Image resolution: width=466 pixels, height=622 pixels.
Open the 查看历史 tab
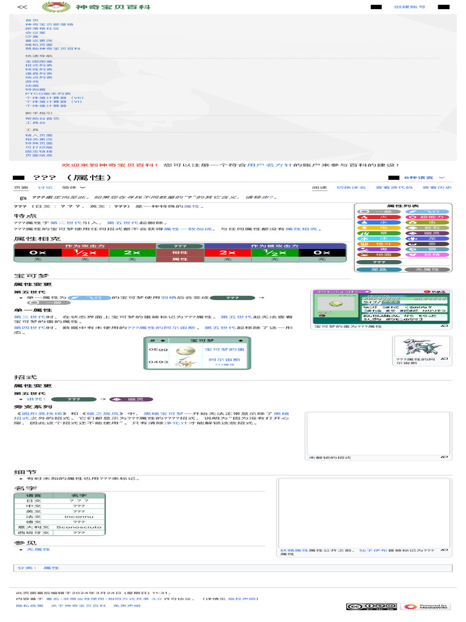pyautogui.click(x=437, y=187)
